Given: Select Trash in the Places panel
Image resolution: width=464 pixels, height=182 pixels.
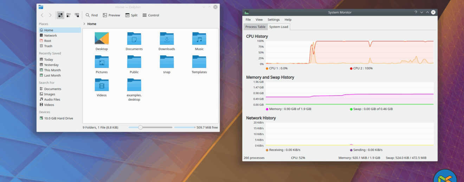Looking at the screenshot, I should pos(48,46).
